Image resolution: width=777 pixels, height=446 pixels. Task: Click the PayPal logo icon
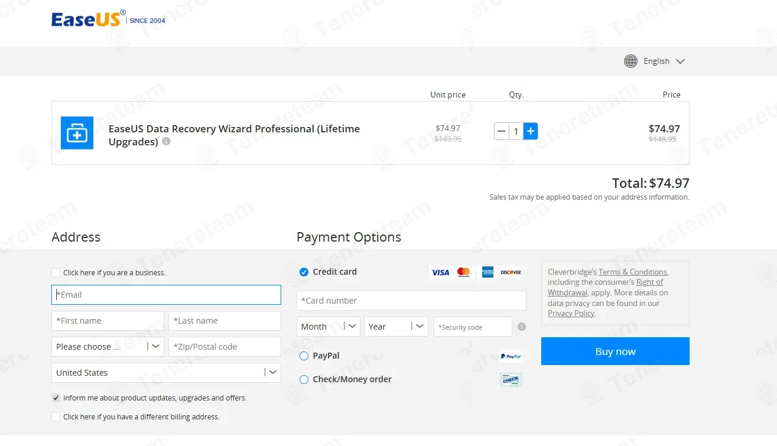point(511,356)
